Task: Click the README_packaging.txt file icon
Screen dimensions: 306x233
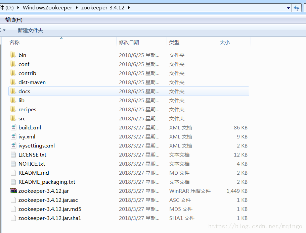Action: click(x=13, y=182)
